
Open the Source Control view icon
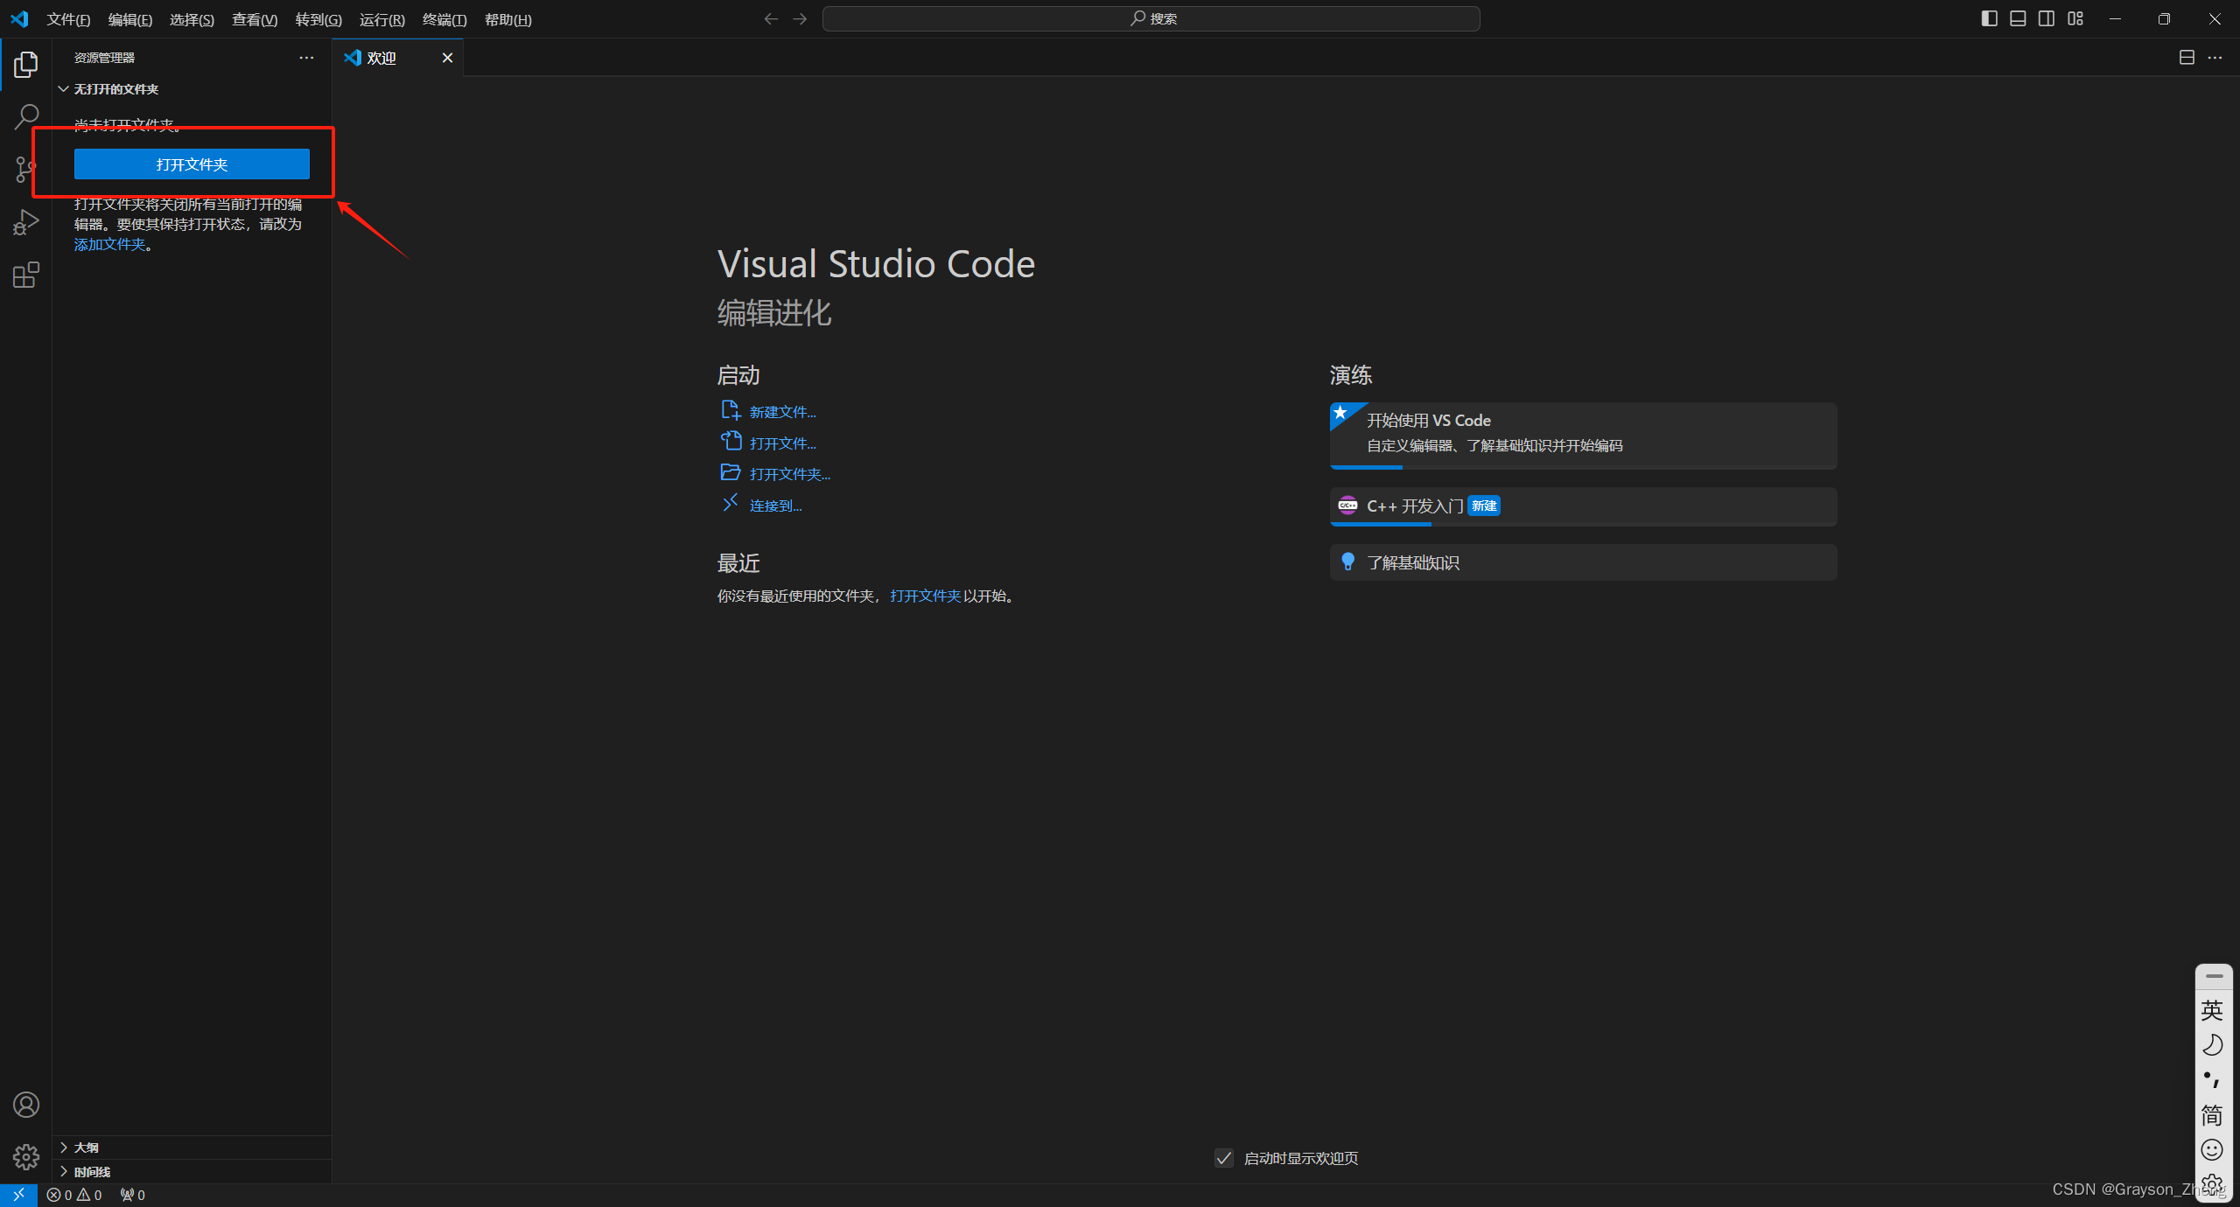pyautogui.click(x=26, y=170)
